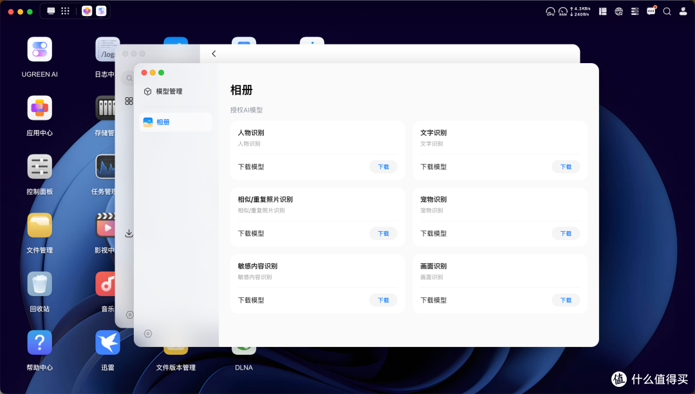Switch to App Center in top bar taskbar
Viewport: 695px width, 394px height.
[x=87, y=11]
